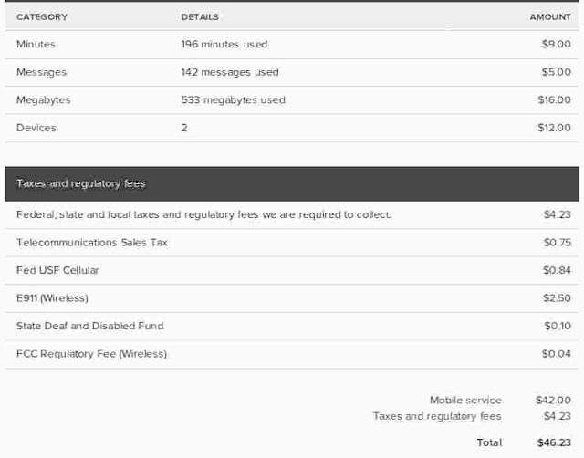Select the Minutes row
Image resolution: width=584 pixels, height=458 pixels.
click(292, 45)
